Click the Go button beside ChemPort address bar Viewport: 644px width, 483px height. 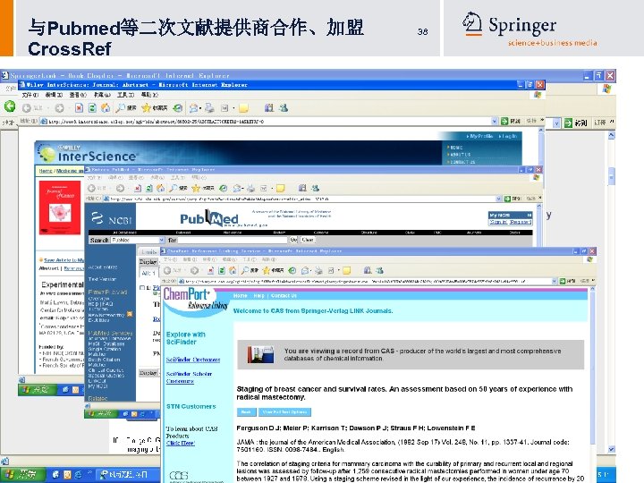point(568,281)
